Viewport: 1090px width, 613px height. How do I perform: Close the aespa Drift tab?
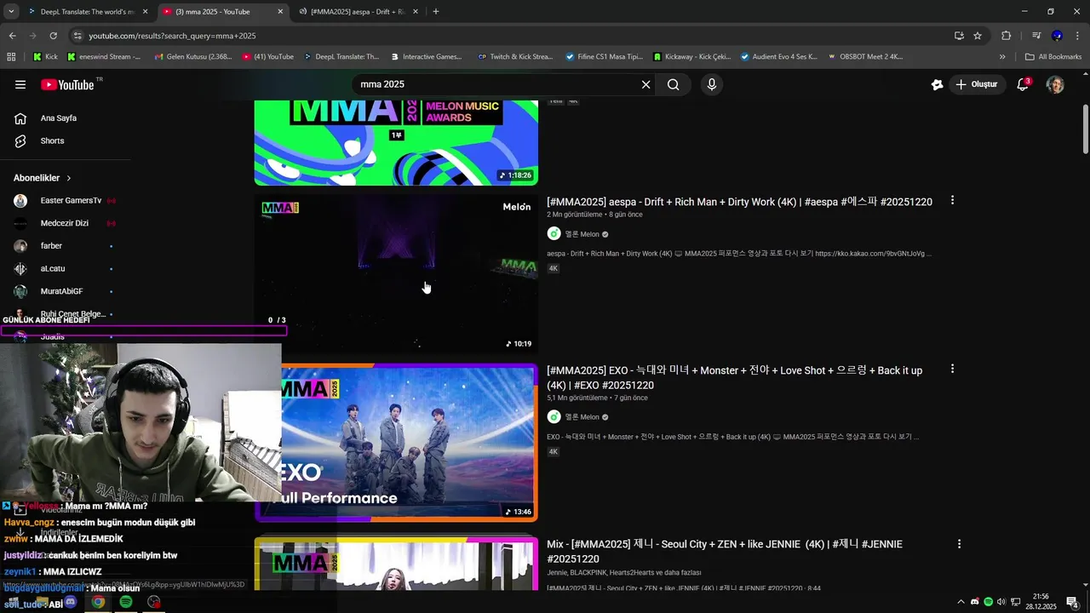tap(416, 12)
